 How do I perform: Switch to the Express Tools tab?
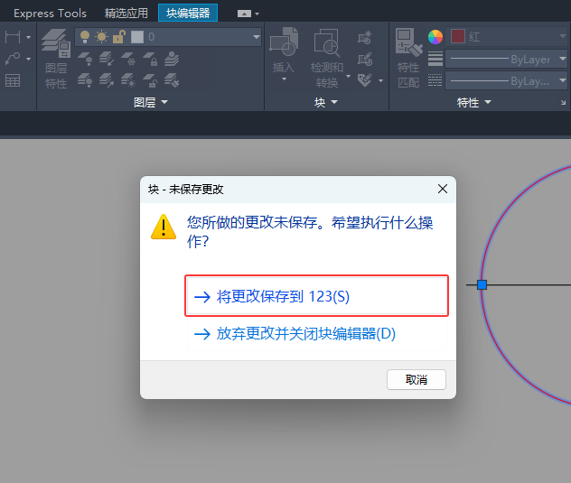pos(50,14)
